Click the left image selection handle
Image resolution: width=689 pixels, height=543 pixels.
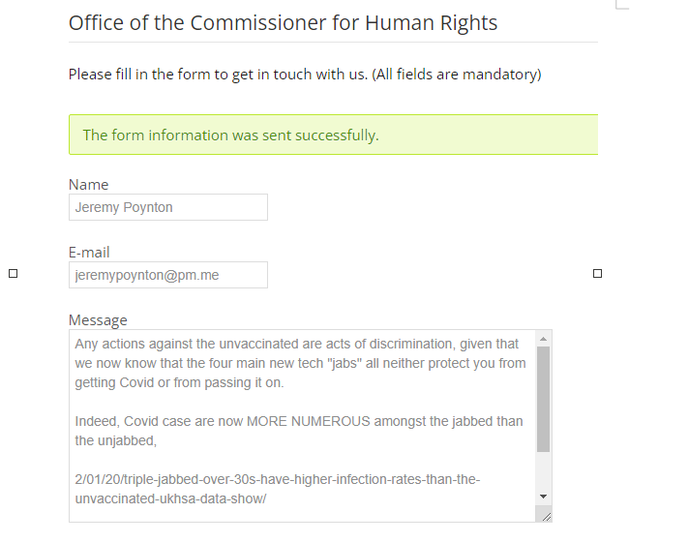click(x=14, y=274)
